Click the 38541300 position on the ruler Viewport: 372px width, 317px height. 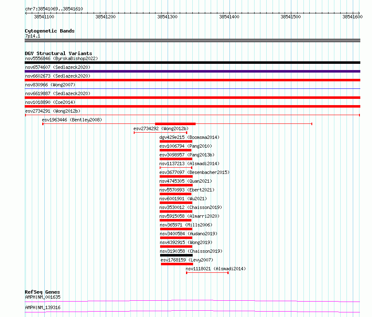(x=167, y=17)
